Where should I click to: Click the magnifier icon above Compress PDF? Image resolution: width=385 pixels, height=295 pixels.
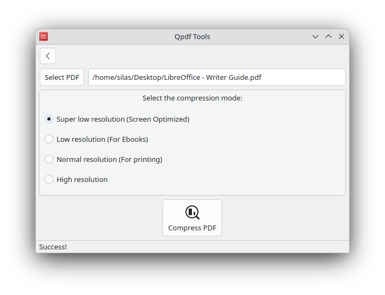click(192, 212)
